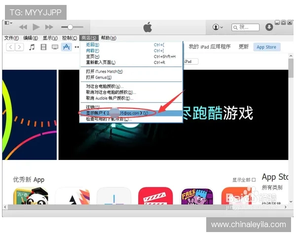
Task: Choose 对这台电脑授权(A)...
Action: (131, 86)
